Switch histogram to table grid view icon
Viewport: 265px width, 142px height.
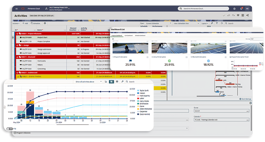117,82
